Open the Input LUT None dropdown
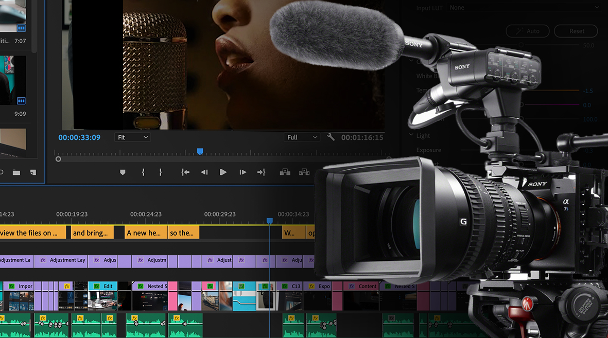Screen dimensions: 608x338 point(525,7)
